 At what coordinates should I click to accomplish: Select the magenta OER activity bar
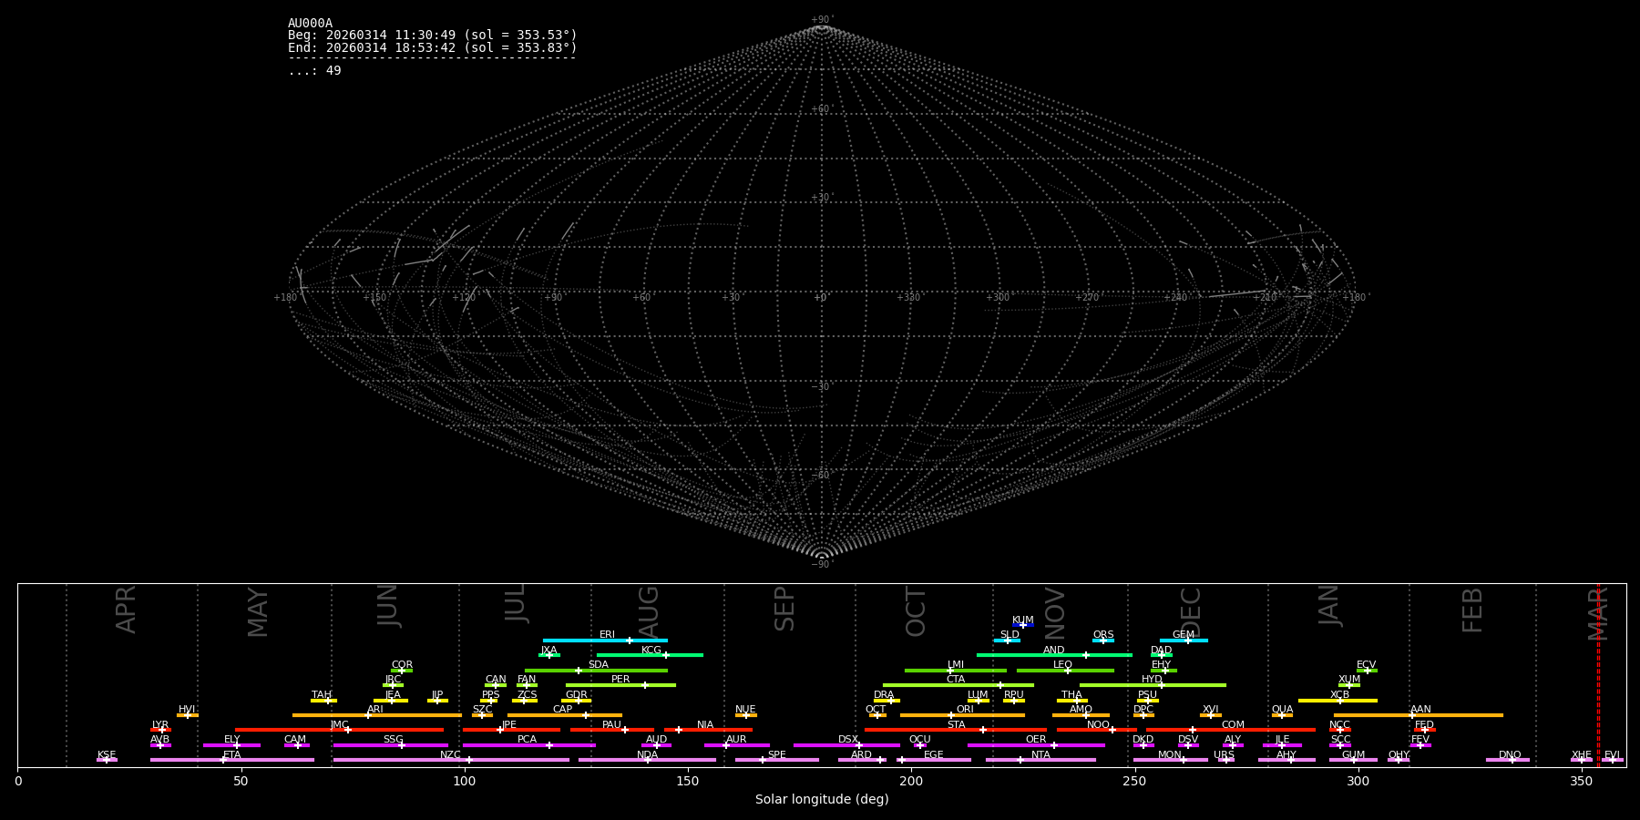pos(1036,745)
